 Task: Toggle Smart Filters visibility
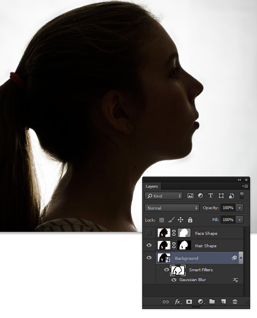166,270
